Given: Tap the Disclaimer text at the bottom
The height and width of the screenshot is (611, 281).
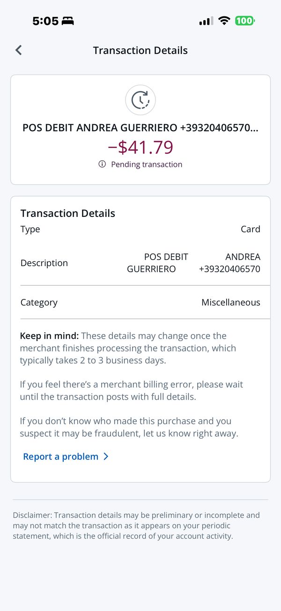Looking at the screenshot, I should coord(136,525).
